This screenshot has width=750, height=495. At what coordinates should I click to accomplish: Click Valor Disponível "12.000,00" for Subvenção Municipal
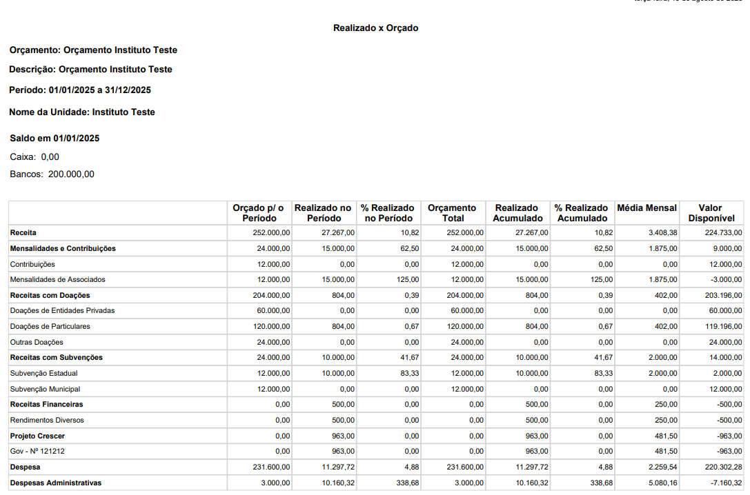point(725,389)
